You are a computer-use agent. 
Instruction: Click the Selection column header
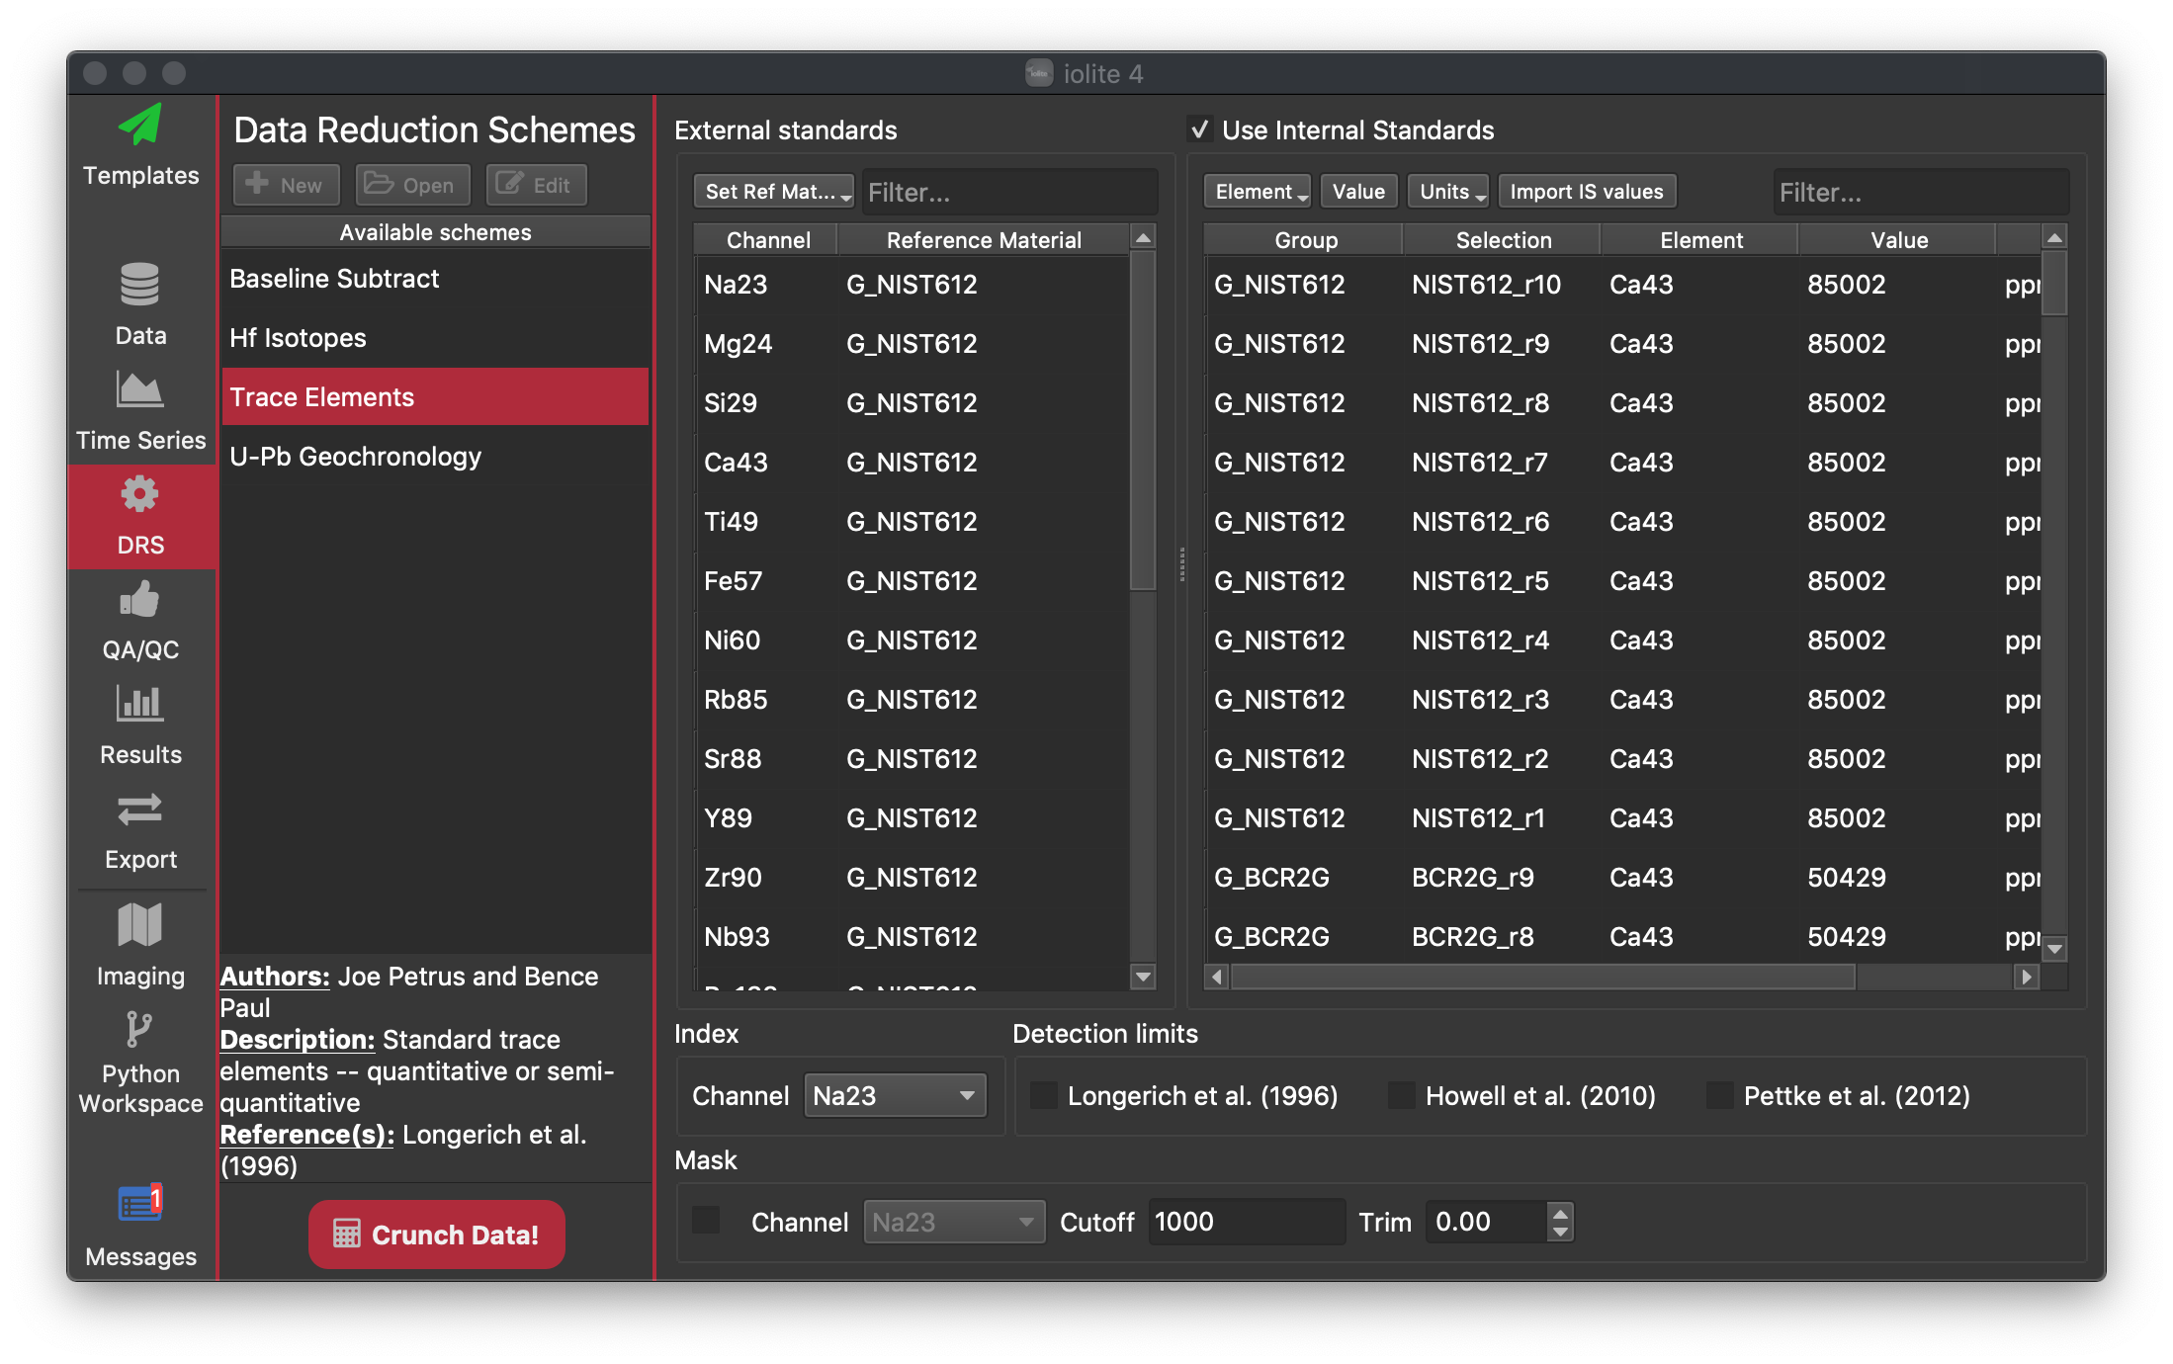pyautogui.click(x=1503, y=239)
